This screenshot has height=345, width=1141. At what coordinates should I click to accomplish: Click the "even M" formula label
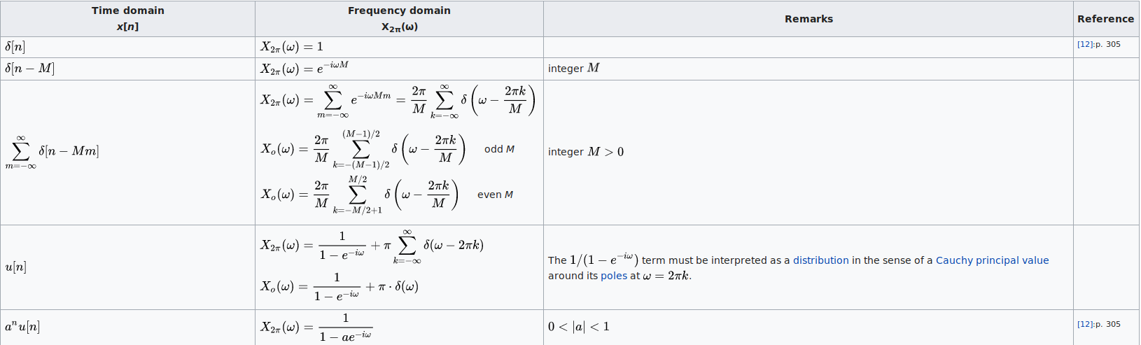pos(495,195)
